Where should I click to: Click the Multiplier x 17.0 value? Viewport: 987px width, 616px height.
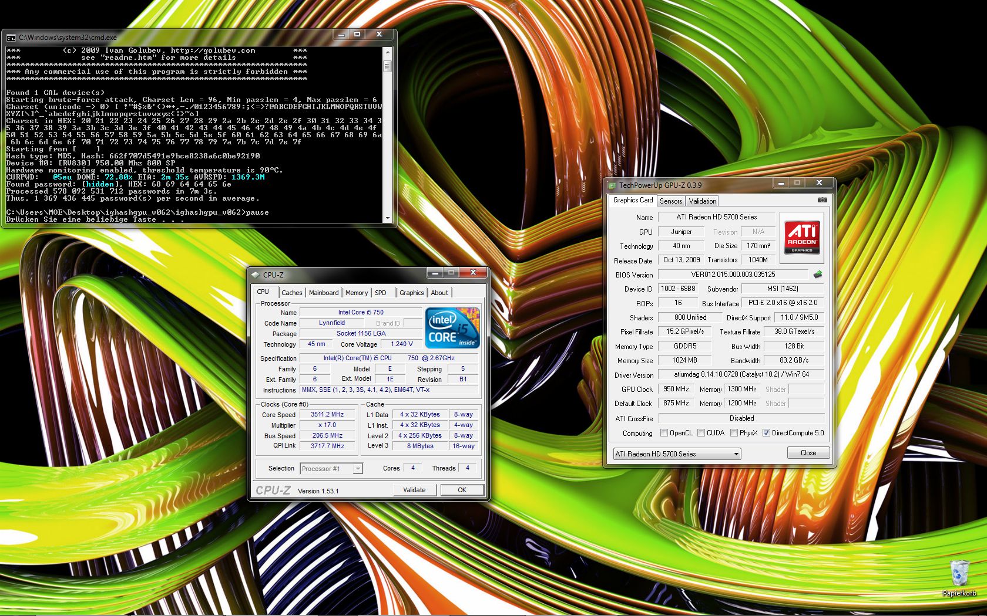coord(327,425)
